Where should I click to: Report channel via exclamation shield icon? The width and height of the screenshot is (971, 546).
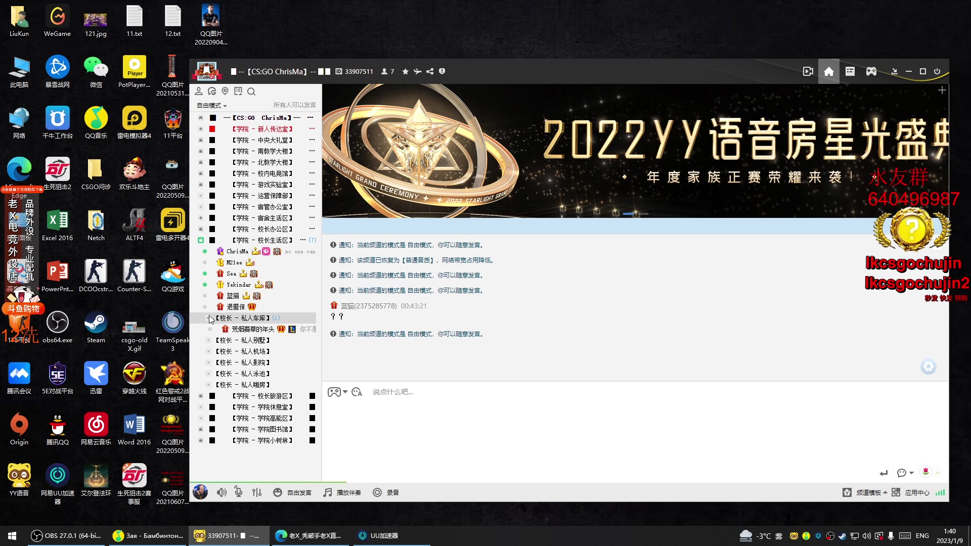tap(442, 71)
